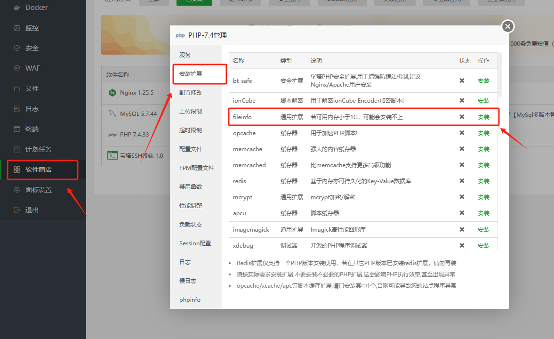Click the WAF shield icon
The image size is (554, 339).
point(16,68)
